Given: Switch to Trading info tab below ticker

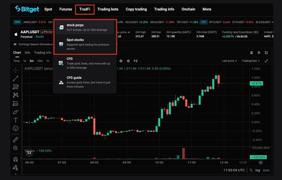Looking at the screenshot, I should tap(43, 53).
